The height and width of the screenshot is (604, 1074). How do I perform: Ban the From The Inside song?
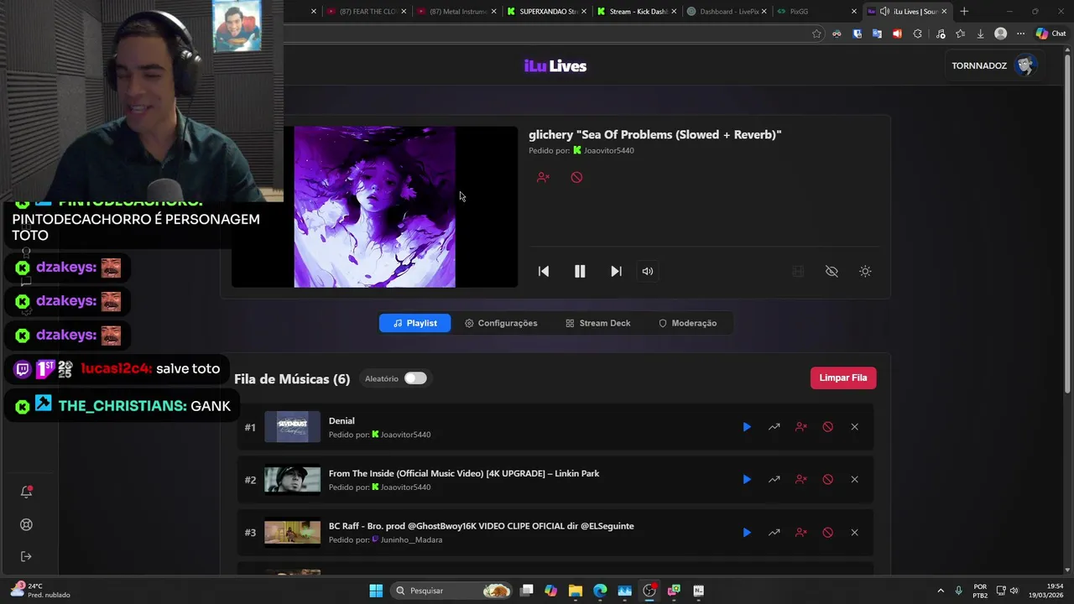point(828,480)
